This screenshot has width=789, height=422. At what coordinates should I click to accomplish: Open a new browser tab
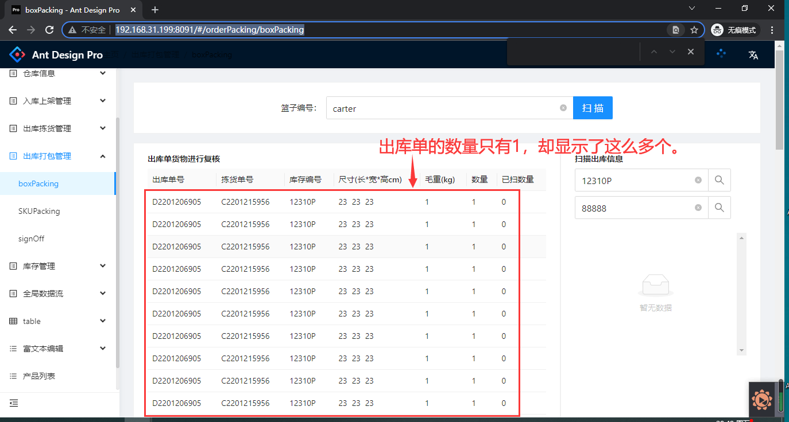point(155,10)
